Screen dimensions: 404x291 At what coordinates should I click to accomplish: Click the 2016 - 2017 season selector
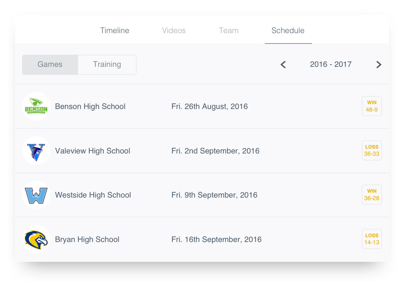coord(331,65)
